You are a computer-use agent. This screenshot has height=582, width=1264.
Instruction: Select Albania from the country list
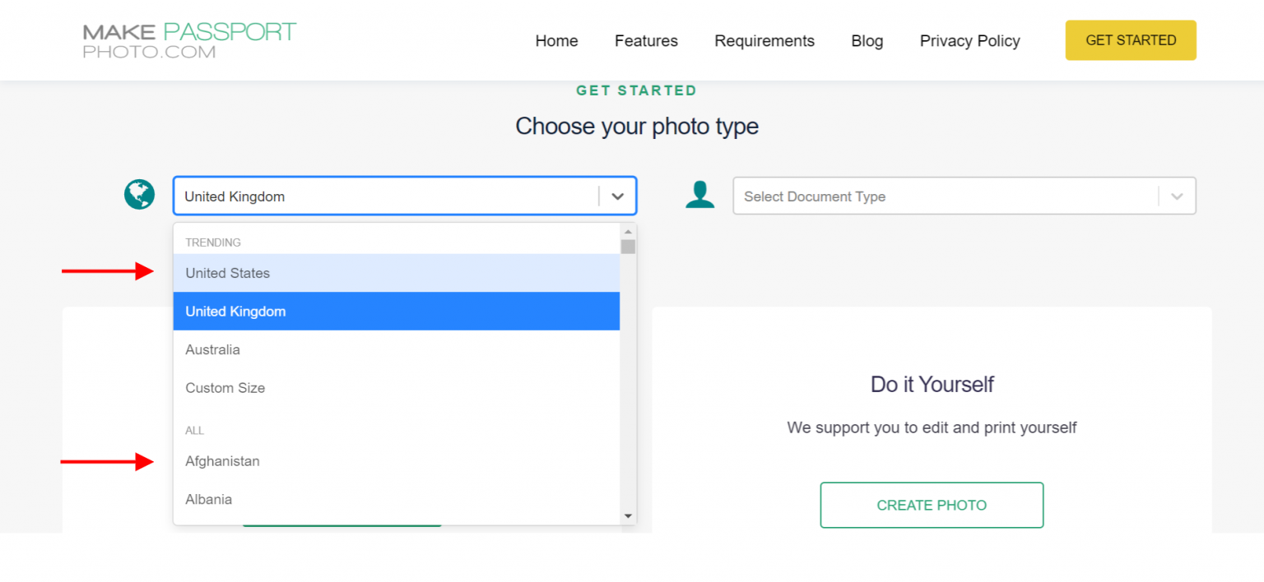(397, 499)
